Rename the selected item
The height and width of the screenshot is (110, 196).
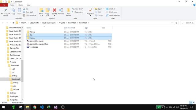[x=61, y=12]
